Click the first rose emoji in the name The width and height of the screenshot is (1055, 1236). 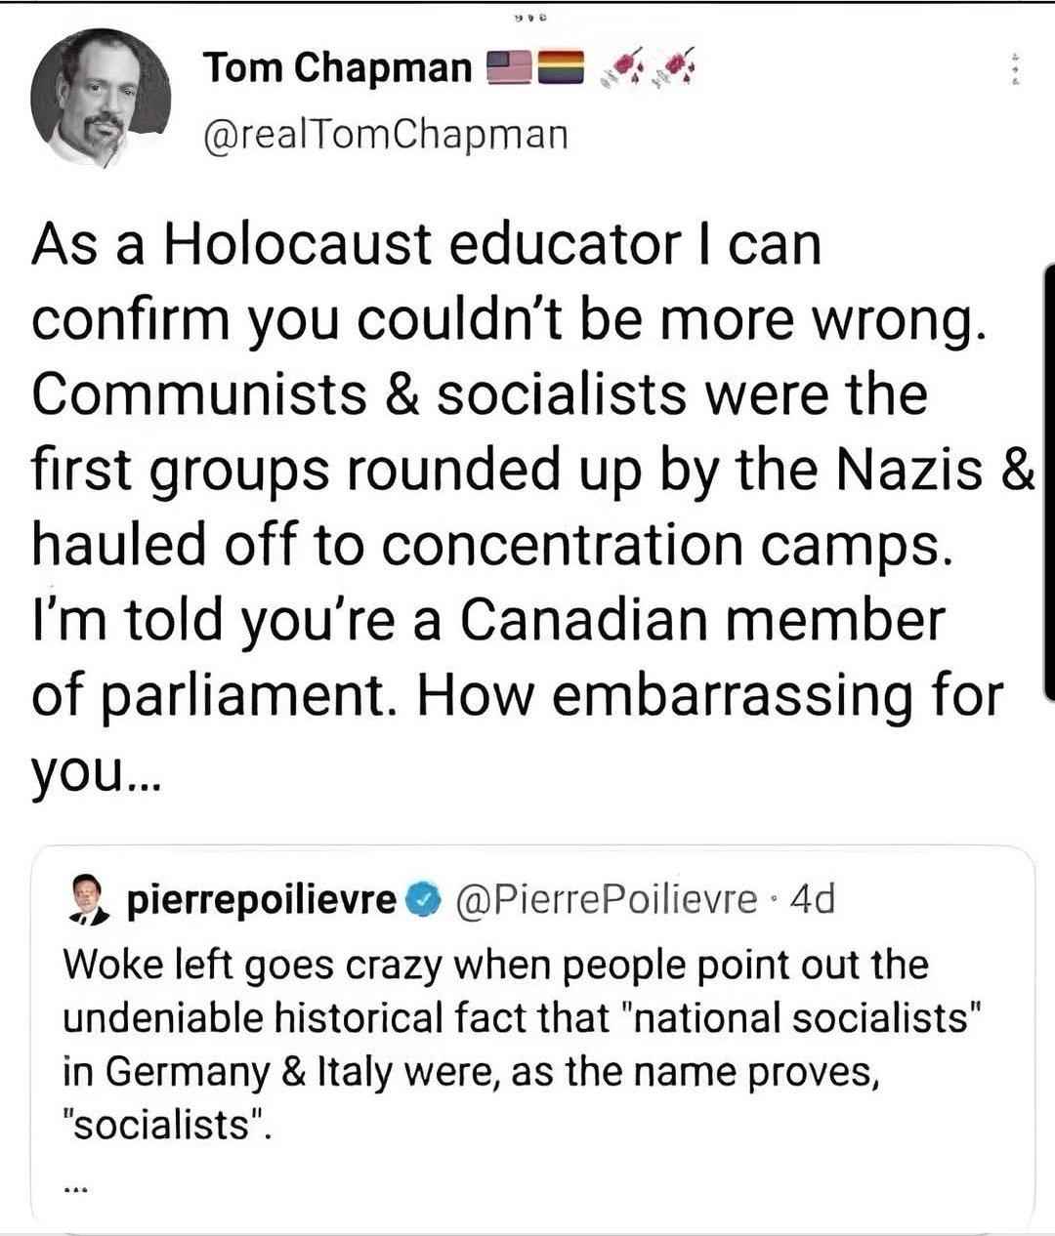click(626, 67)
